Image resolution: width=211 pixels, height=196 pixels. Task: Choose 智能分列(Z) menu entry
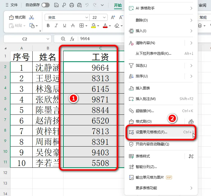point(161,167)
